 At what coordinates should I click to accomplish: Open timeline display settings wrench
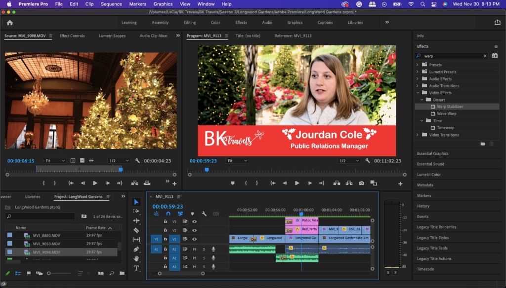(x=204, y=214)
